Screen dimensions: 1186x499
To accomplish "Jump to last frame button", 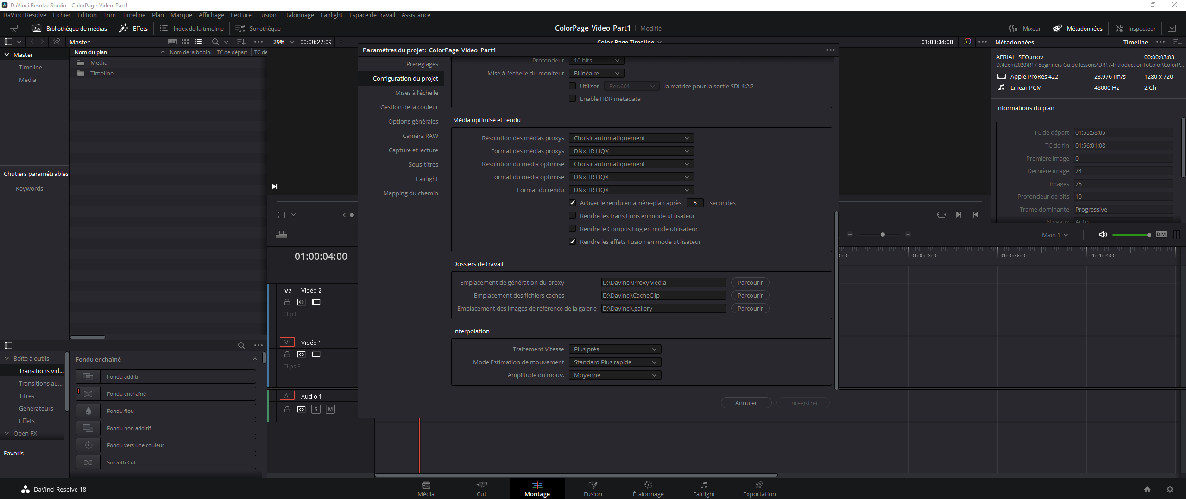I will tap(959, 214).
